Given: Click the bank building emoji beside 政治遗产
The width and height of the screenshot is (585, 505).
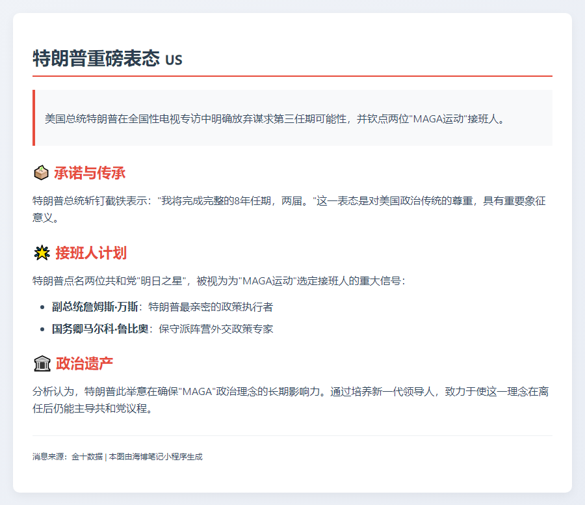Looking at the screenshot, I should pyautogui.click(x=42, y=363).
